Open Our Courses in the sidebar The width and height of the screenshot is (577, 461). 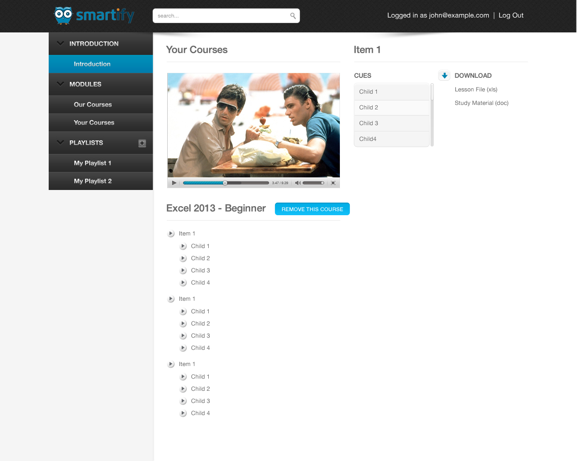(x=101, y=104)
